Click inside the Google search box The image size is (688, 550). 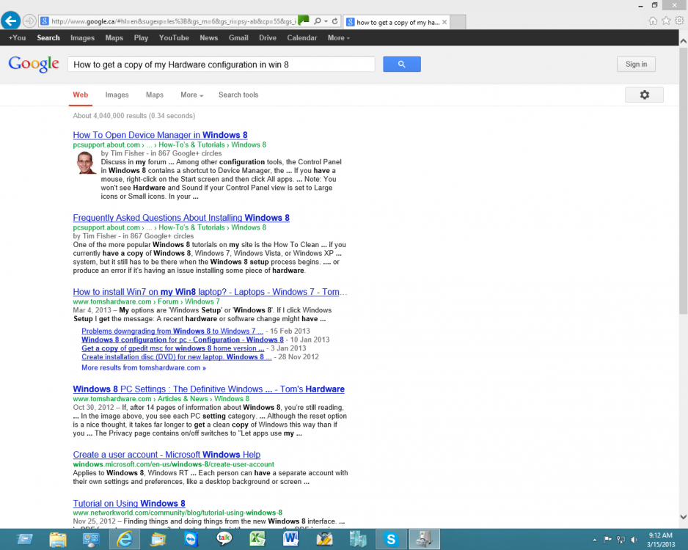tap(222, 65)
